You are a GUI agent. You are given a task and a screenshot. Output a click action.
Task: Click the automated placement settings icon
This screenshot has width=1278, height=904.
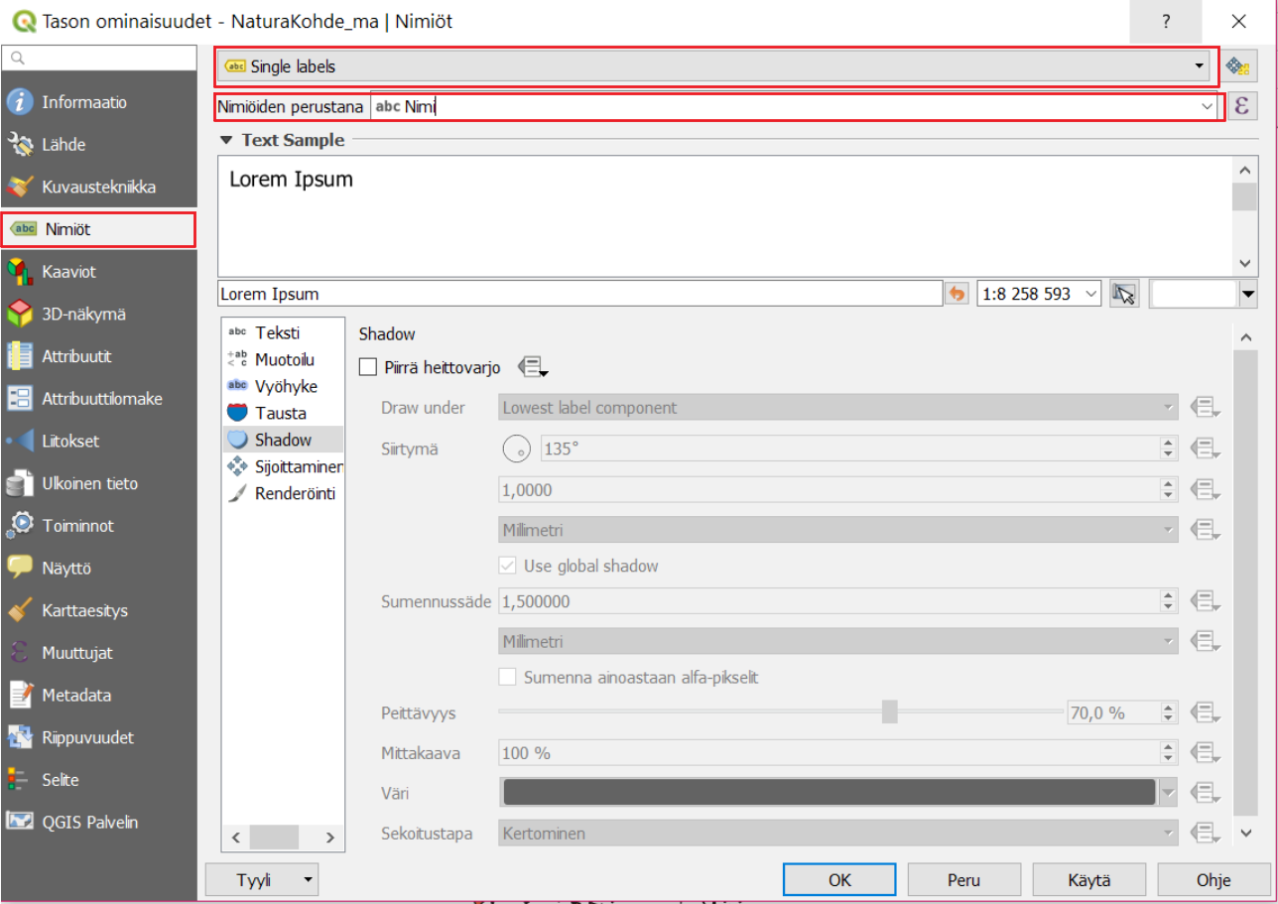(x=1236, y=66)
